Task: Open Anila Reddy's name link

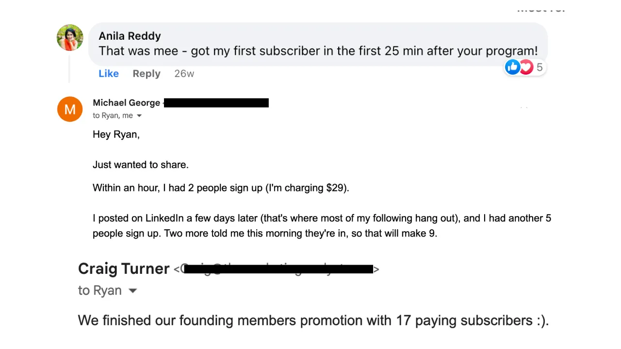Action: click(130, 36)
